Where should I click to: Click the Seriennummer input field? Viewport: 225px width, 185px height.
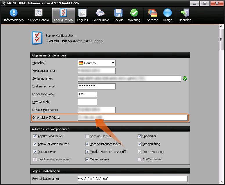point(129,78)
